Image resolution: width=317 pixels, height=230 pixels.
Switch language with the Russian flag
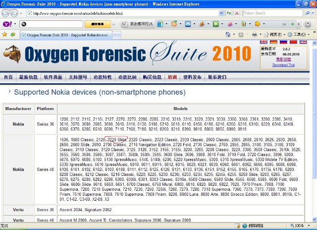click(283, 42)
